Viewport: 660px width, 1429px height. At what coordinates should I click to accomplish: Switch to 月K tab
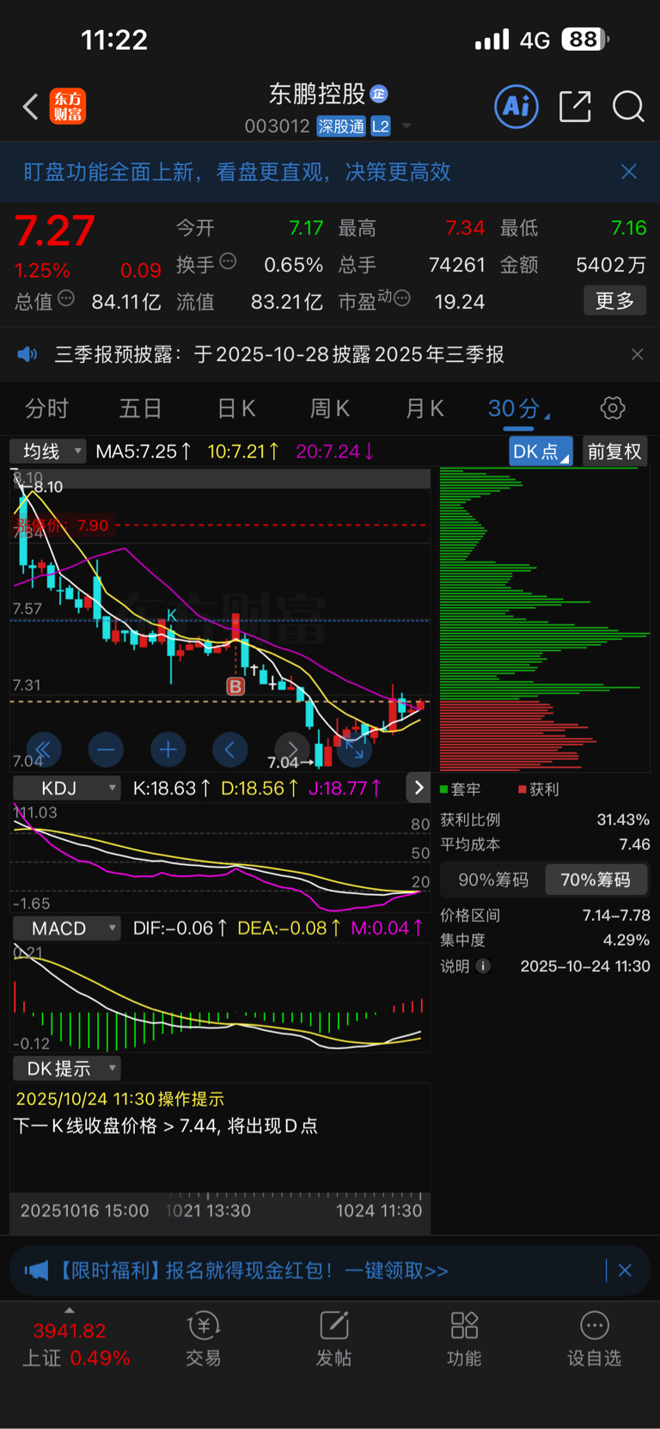pos(425,408)
